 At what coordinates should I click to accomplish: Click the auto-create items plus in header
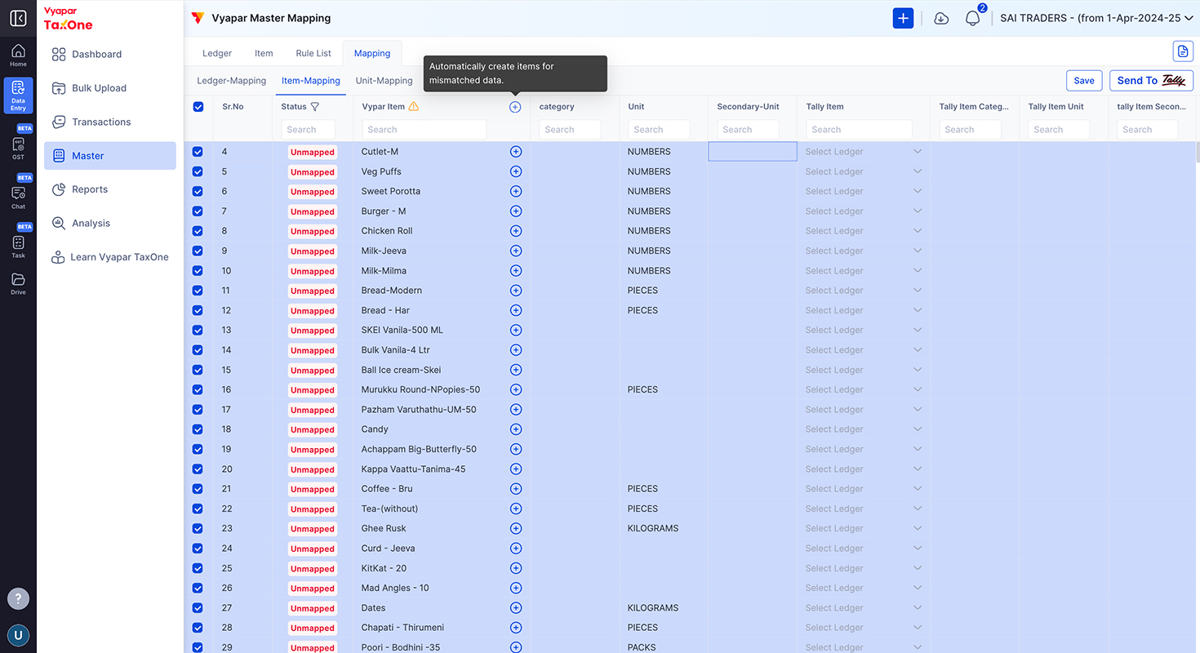(x=515, y=107)
